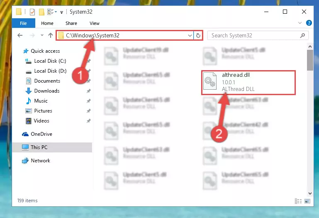The height and width of the screenshot is (218, 319).
Task: Open the Home ribbon tab
Action: pos(47,23)
